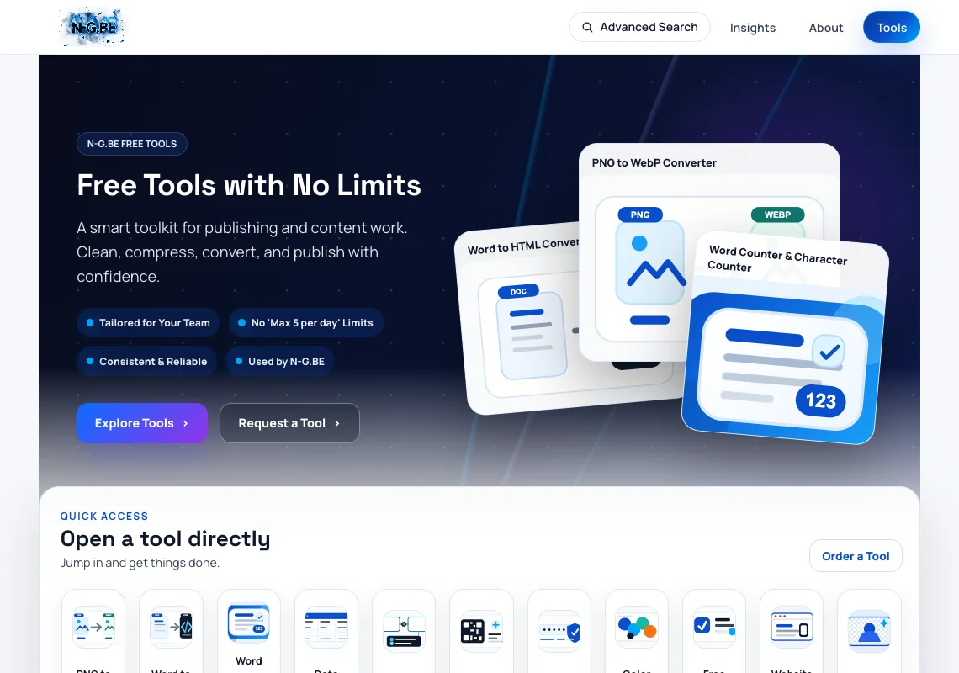The width and height of the screenshot is (959, 673).
Task: Click the DOC document icon in hero card
Action: tap(533, 336)
